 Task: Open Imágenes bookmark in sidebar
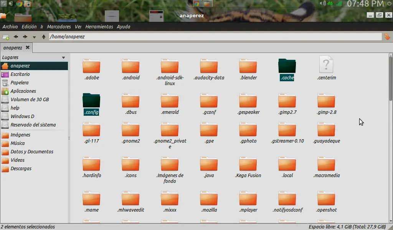point(34,135)
